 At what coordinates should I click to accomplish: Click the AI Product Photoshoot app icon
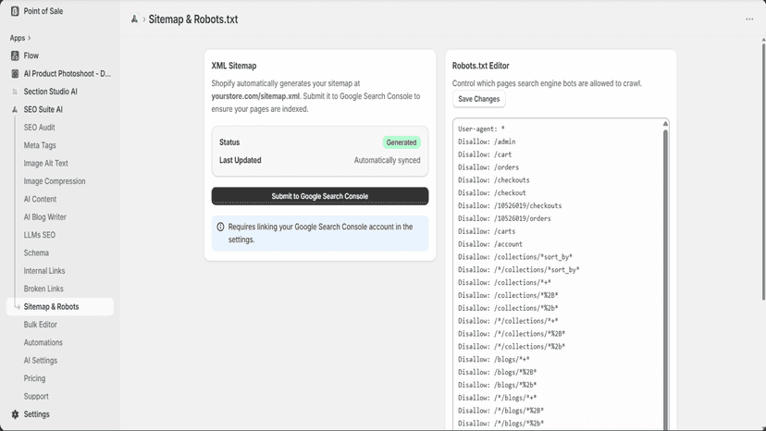(x=15, y=74)
